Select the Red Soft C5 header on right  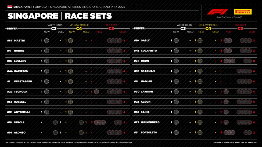pos(241,27)
